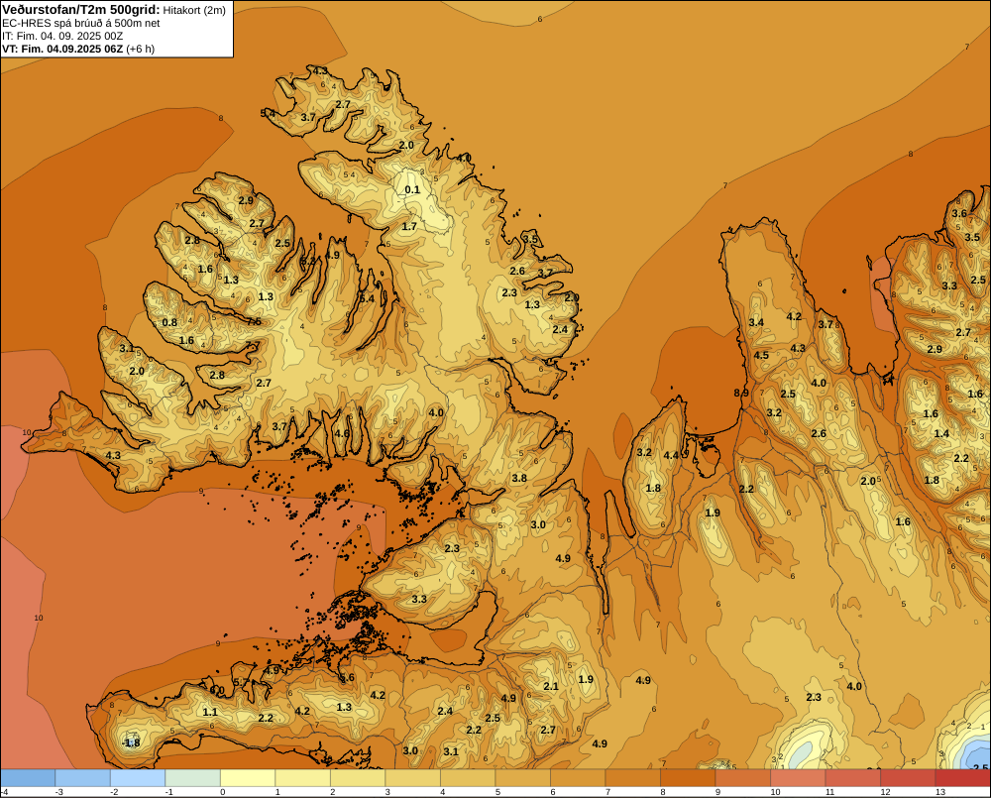Click the '3.8' temperature value on the map
The width and height of the screenshot is (991, 798).
coord(519,478)
